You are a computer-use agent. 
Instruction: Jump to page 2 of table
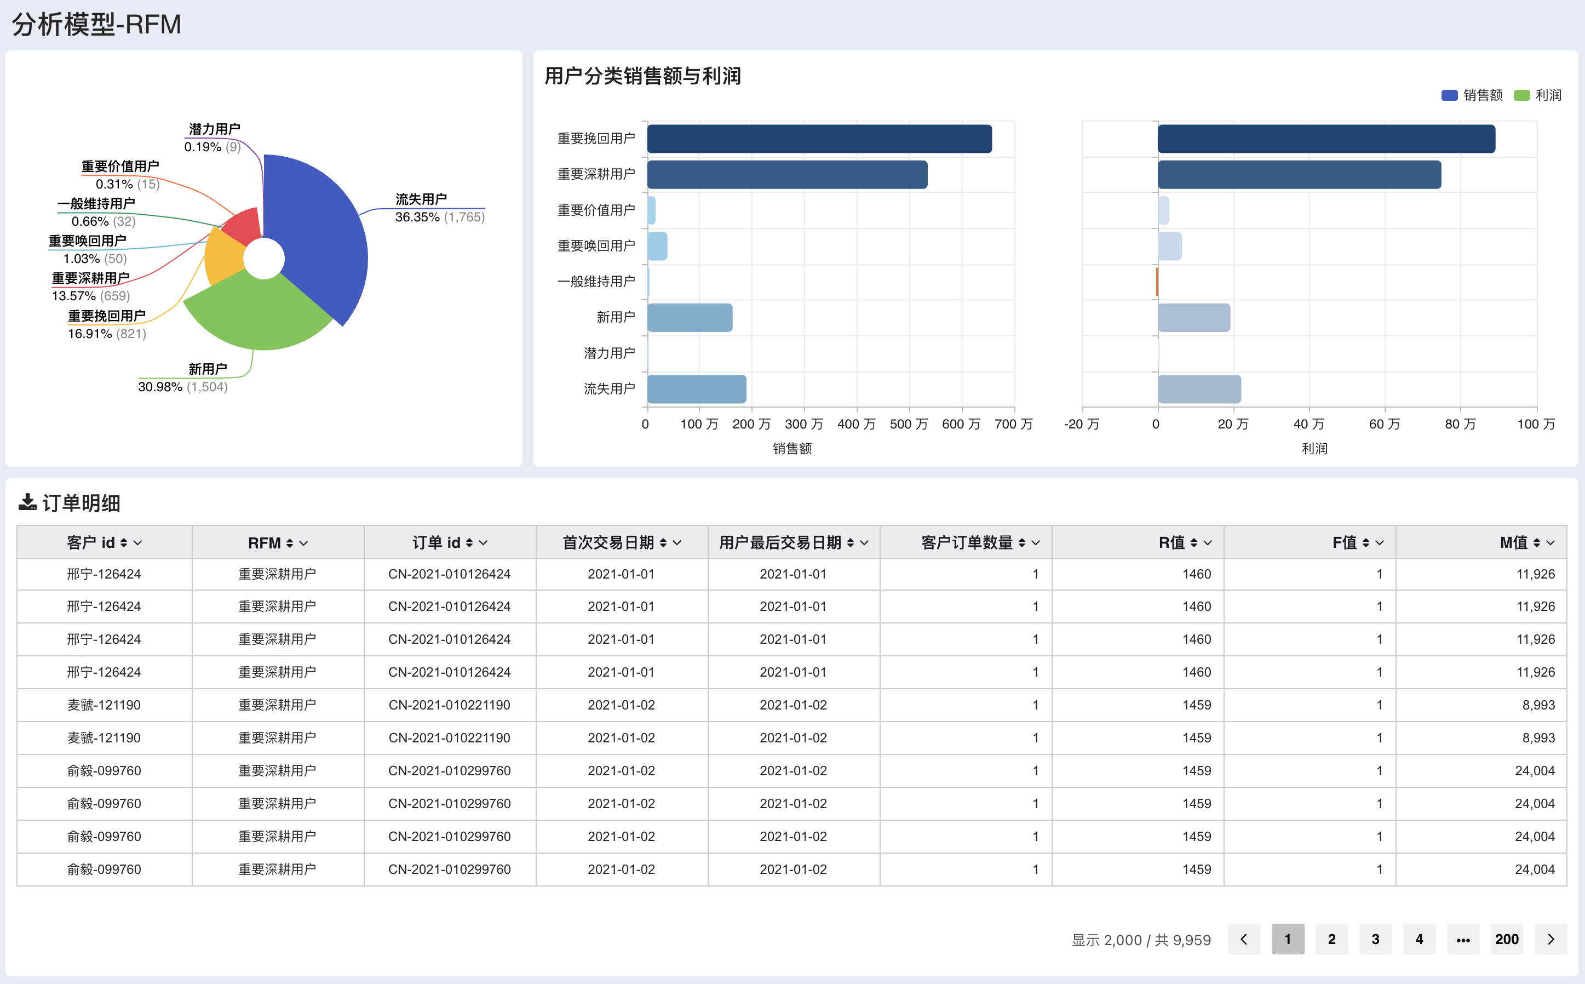(1331, 939)
